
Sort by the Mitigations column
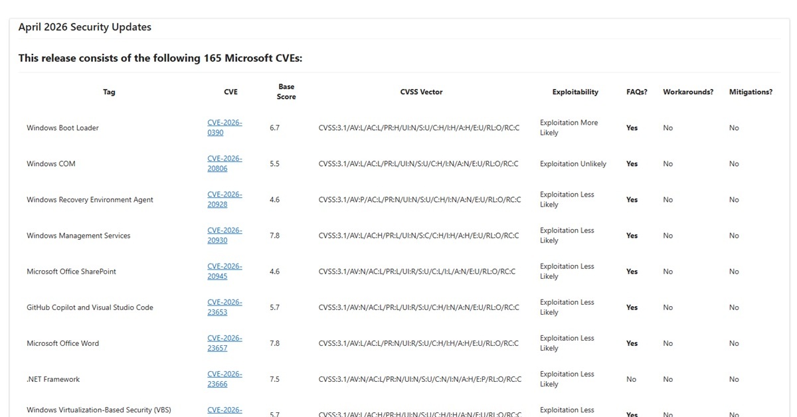click(x=751, y=92)
